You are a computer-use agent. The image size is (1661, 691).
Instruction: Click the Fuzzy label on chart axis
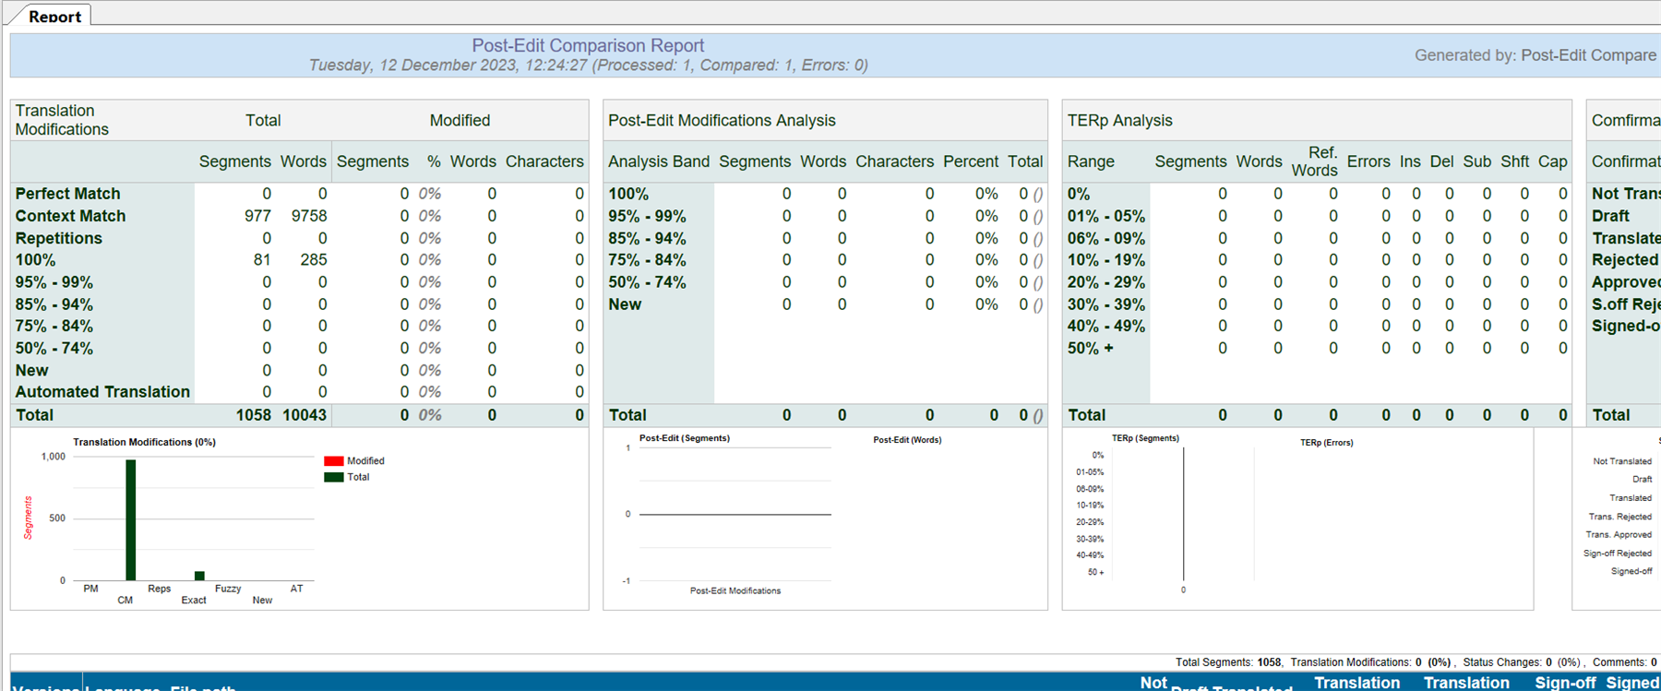[x=228, y=589]
